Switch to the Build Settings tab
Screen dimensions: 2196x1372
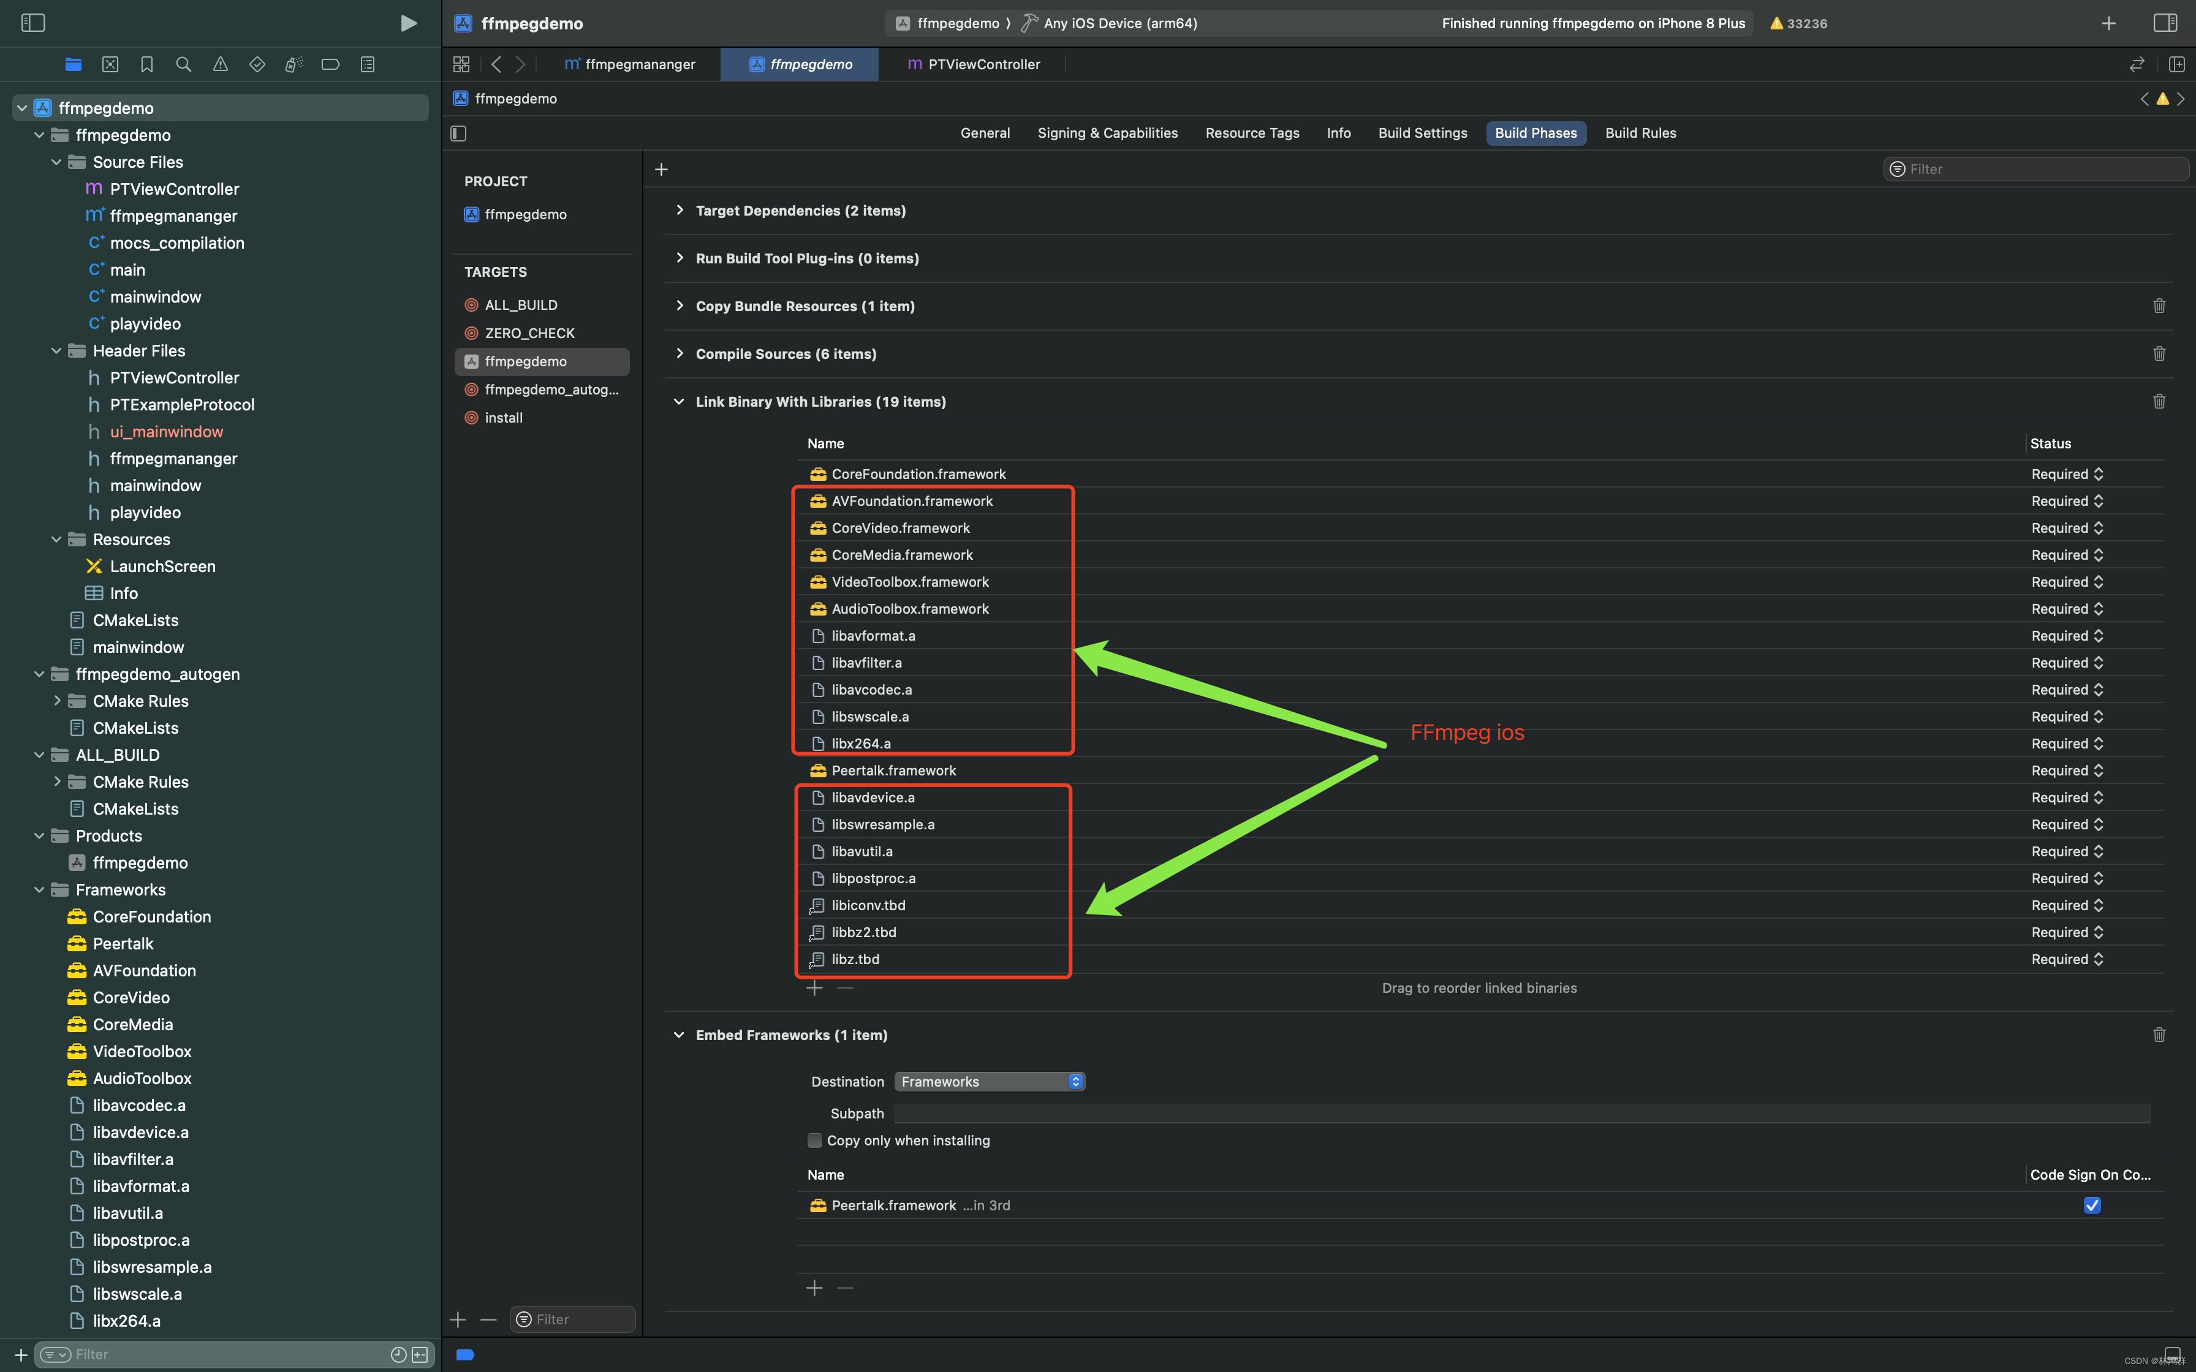pyautogui.click(x=1422, y=134)
